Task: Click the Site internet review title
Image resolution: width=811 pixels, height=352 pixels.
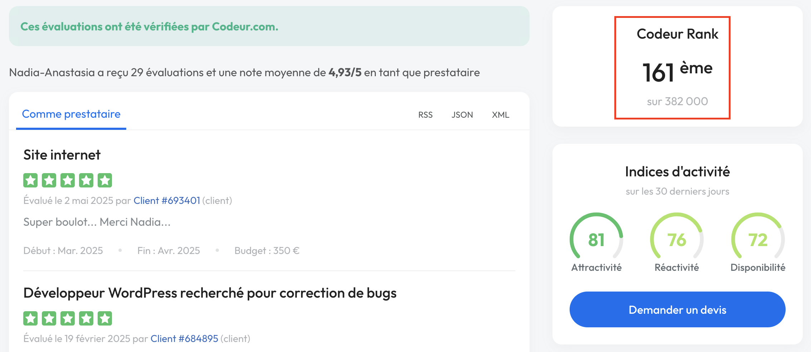Action: click(x=62, y=155)
